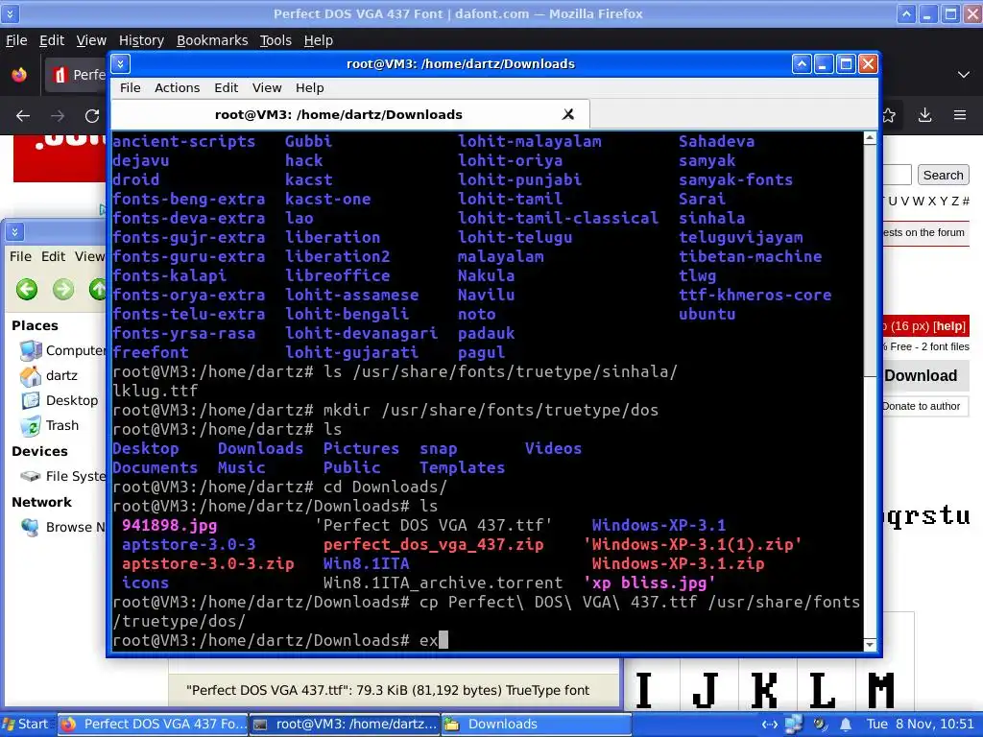Open the terminal Edit menu
This screenshot has height=737, width=983.
[x=227, y=87]
